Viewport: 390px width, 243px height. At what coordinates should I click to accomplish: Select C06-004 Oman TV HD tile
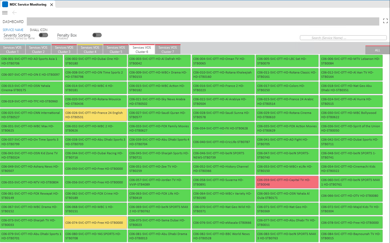coord(223,61)
